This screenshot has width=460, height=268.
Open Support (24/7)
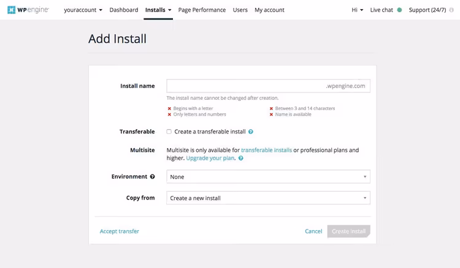pyautogui.click(x=427, y=10)
